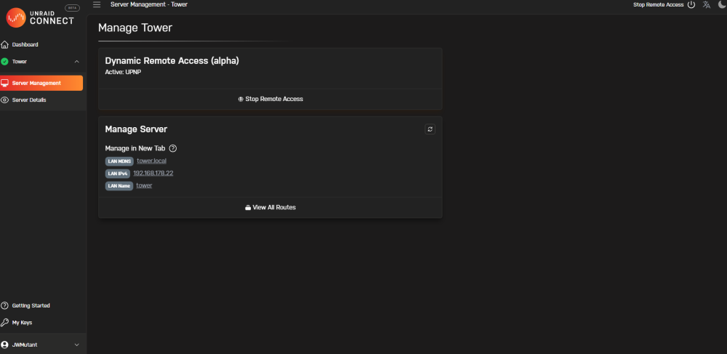Click Stop Remote Access card button
The height and width of the screenshot is (354, 727).
coord(270,99)
